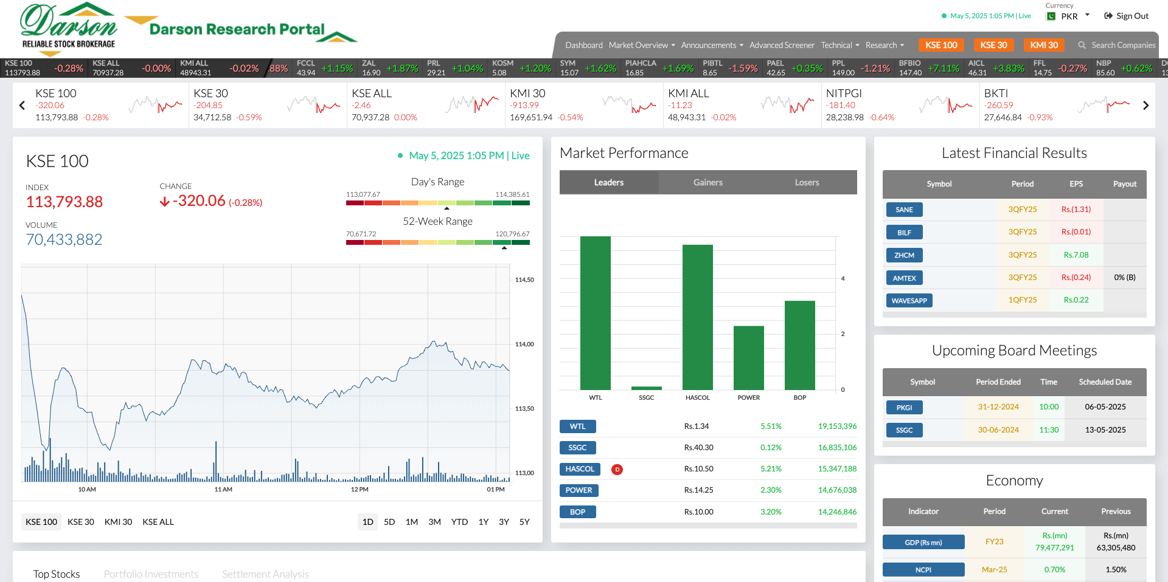Select the YTD chart range
The width and height of the screenshot is (1168, 582).
[459, 522]
